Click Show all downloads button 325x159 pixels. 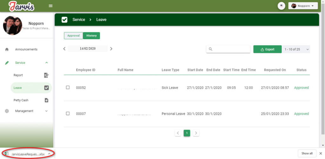coord(307,153)
